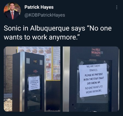Click the small paper notice on the left kiosk

[34, 83]
